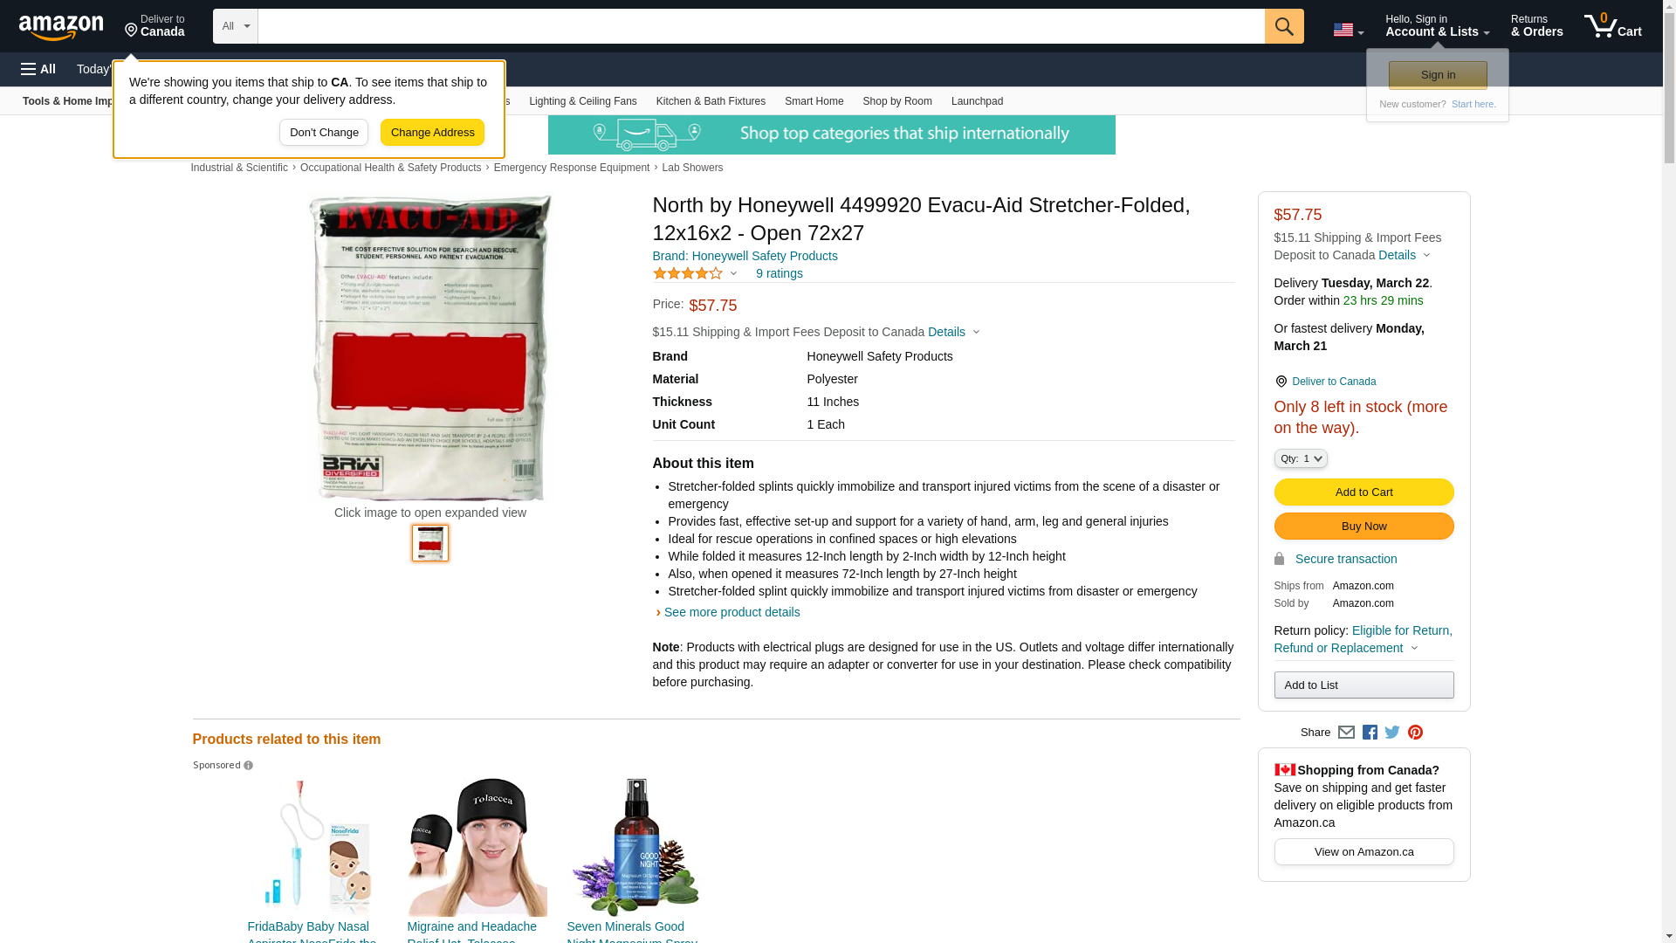1676x943 pixels.
Task: Open the Qty quantity dropdown
Action: coord(1301,458)
